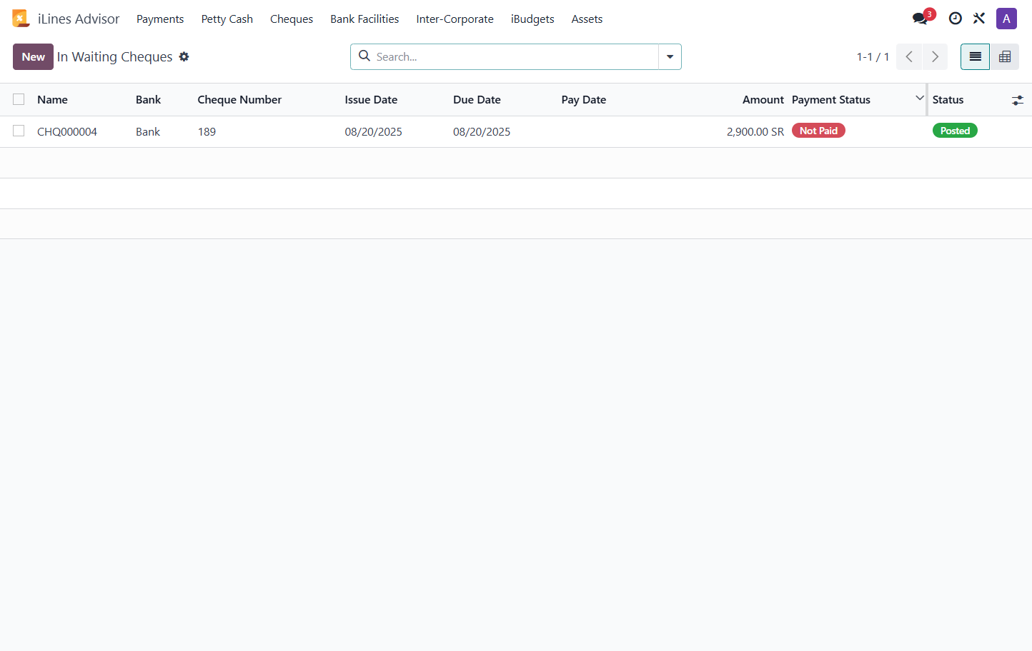Click the iLines Advisor app logo icon
Image resolution: width=1032 pixels, height=651 pixels.
click(x=21, y=19)
